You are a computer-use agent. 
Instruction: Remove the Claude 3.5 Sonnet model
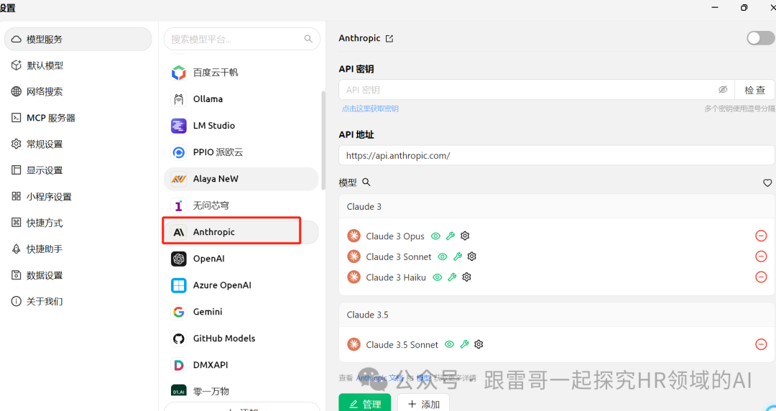pyautogui.click(x=761, y=344)
